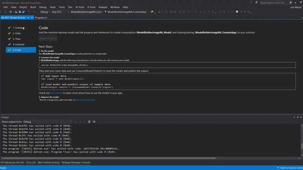
Task: Click the Output horizontal scrollbar
Action: coord(110,158)
